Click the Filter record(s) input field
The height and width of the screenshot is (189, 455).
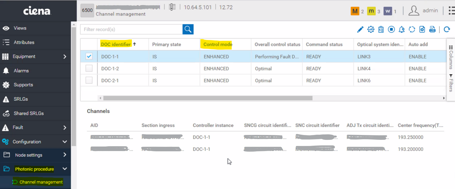tap(131, 29)
